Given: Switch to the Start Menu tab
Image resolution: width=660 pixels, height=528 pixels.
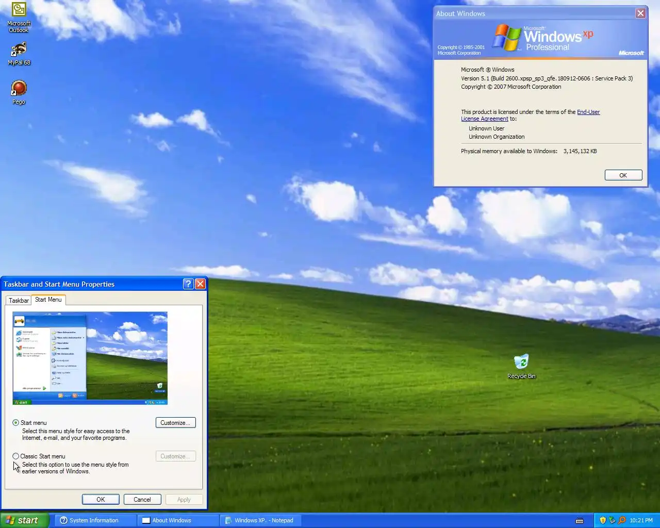Looking at the screenshot, I should pos(48,300).
